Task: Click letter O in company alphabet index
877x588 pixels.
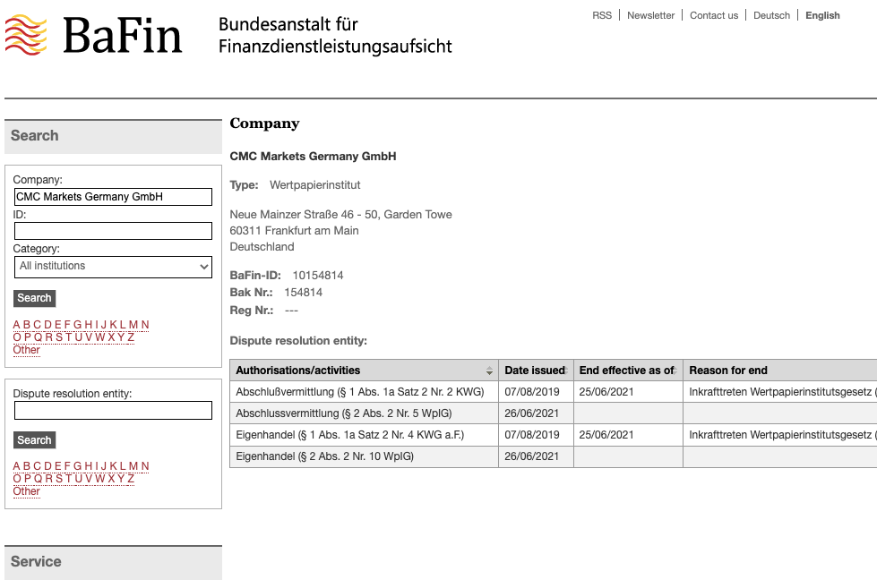Action: 17,337
